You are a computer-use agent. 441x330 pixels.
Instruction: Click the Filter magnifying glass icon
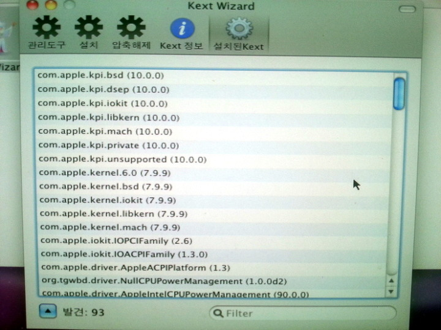click(x=218, y=313)
